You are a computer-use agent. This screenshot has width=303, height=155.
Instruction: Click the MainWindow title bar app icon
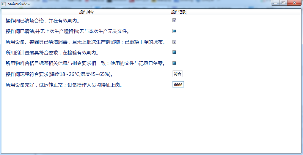coord(4,4)
